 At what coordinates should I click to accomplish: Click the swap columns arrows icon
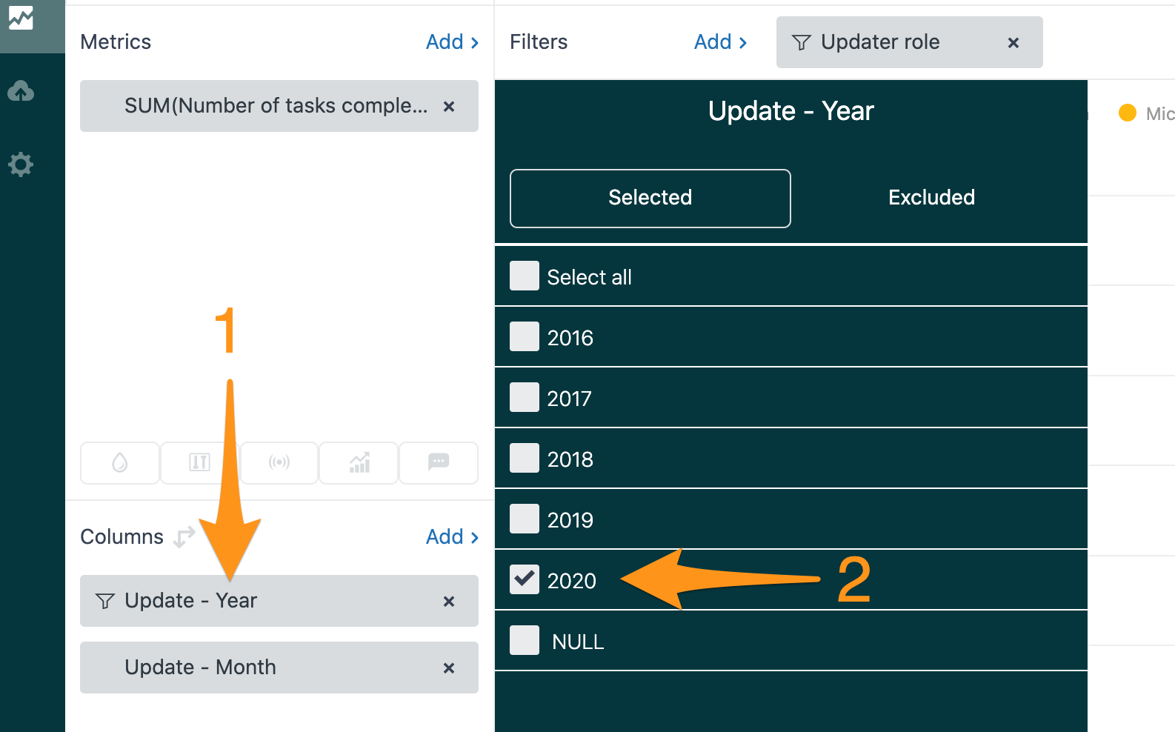tap(184, 537)
